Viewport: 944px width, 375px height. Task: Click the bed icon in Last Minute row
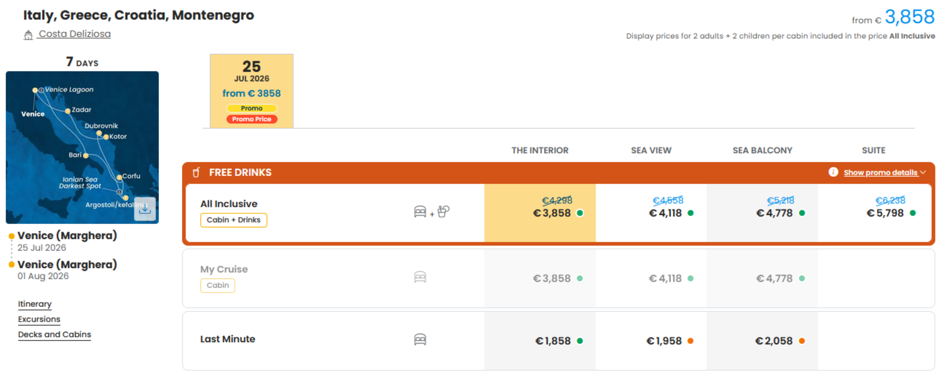pyautogui.click(x=420, y=339)
